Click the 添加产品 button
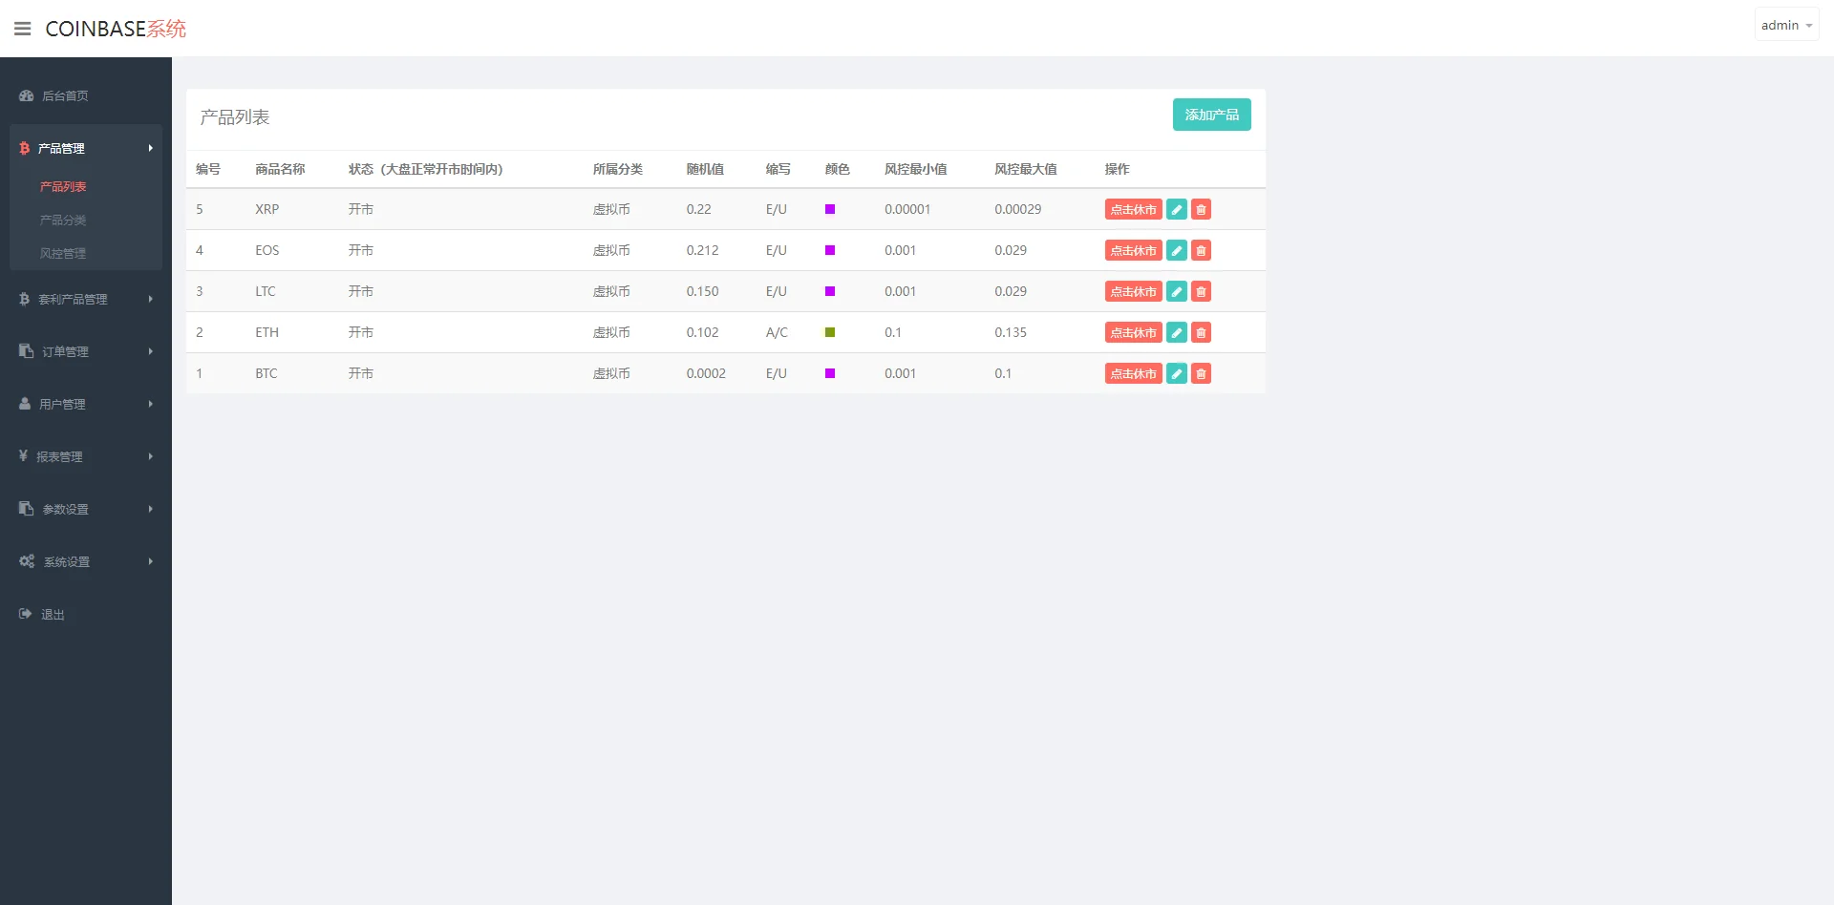This screenshot has width=1834, height=905. coord(1211,115)
